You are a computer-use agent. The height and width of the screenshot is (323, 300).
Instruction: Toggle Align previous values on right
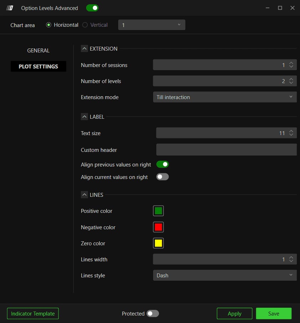coord(162,164)
